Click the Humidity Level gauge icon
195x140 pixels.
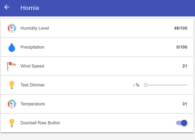12,28
